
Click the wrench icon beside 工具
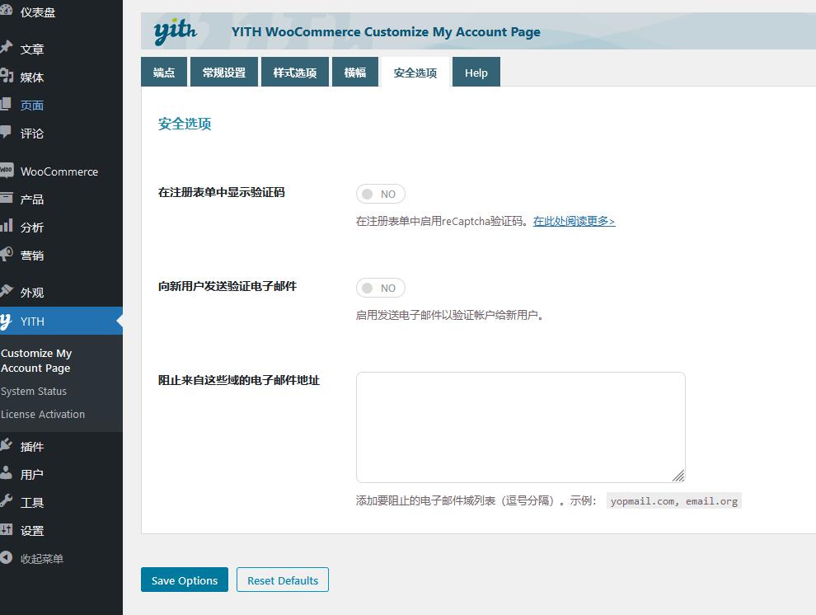6,502
